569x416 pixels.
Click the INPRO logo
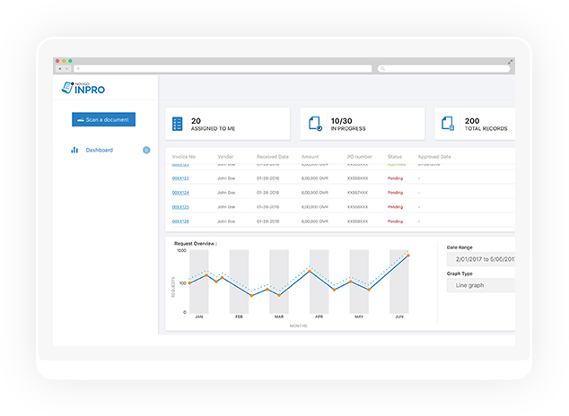[x=83, y=88]
